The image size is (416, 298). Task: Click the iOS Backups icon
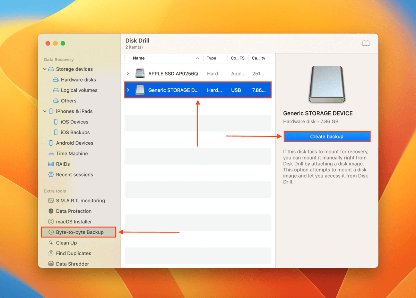56,133
